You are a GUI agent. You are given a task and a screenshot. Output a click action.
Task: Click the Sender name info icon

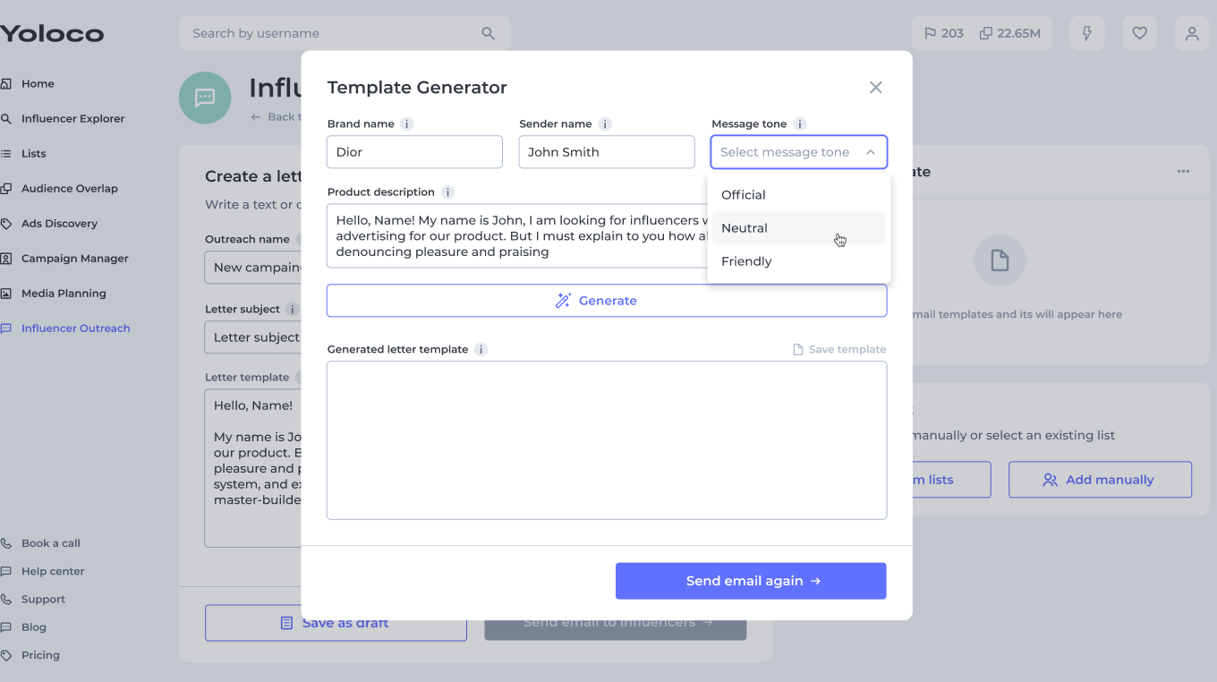click(x=605, y=124)
